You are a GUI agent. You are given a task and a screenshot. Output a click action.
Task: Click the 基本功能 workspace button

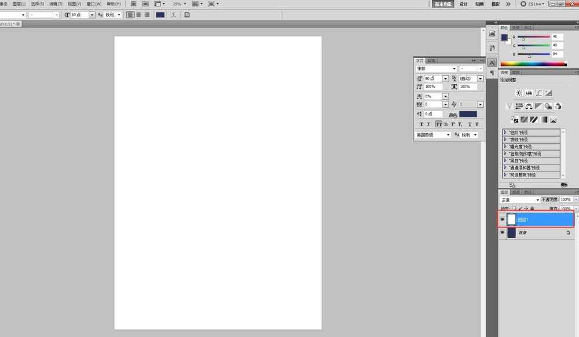[443, 3]
